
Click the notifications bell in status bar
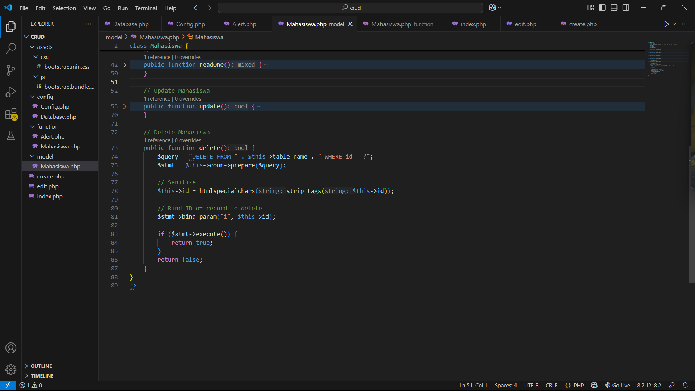click(x=685, y=385)
